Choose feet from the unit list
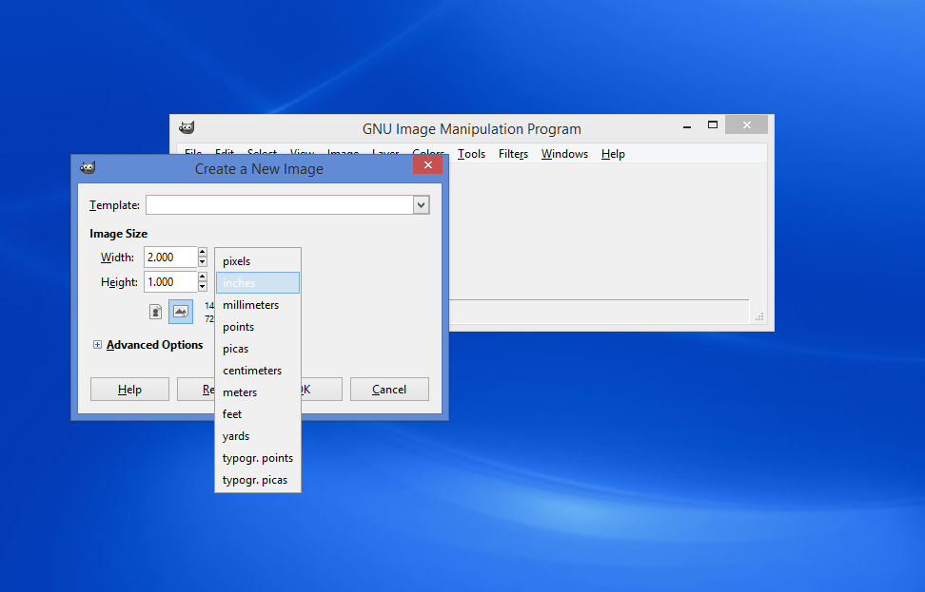Viewport: 925px width, 592px height. tap(258, 413)
